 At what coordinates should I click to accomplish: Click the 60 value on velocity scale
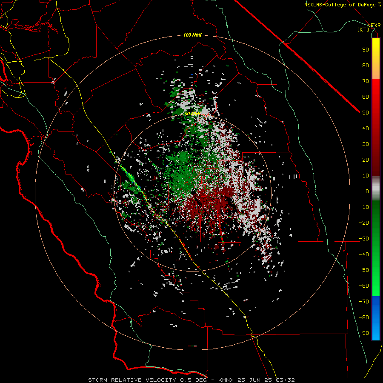pyautogui.click(x=366, y=97)
